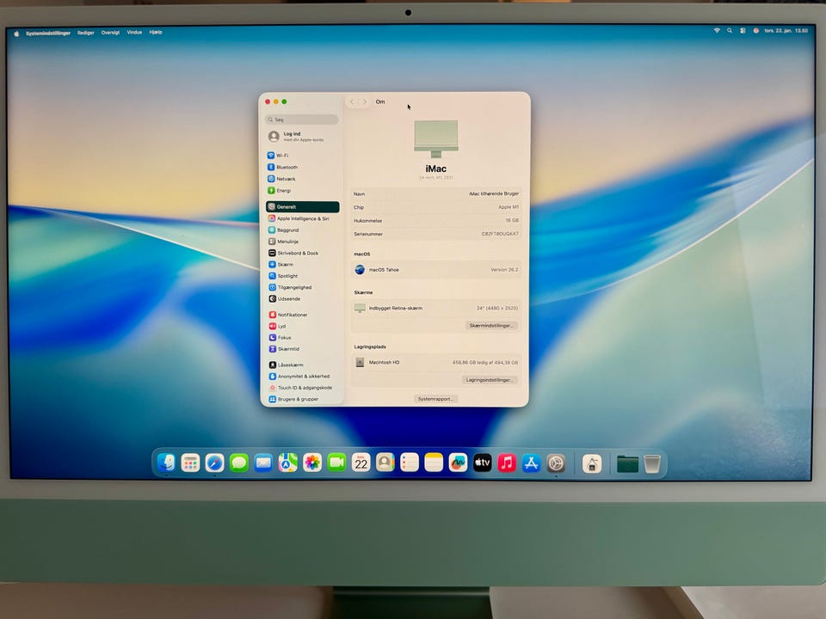Viewport: 826px width, 619px height.
Task: Open Music from the Dock
Action: coord(506,463)
